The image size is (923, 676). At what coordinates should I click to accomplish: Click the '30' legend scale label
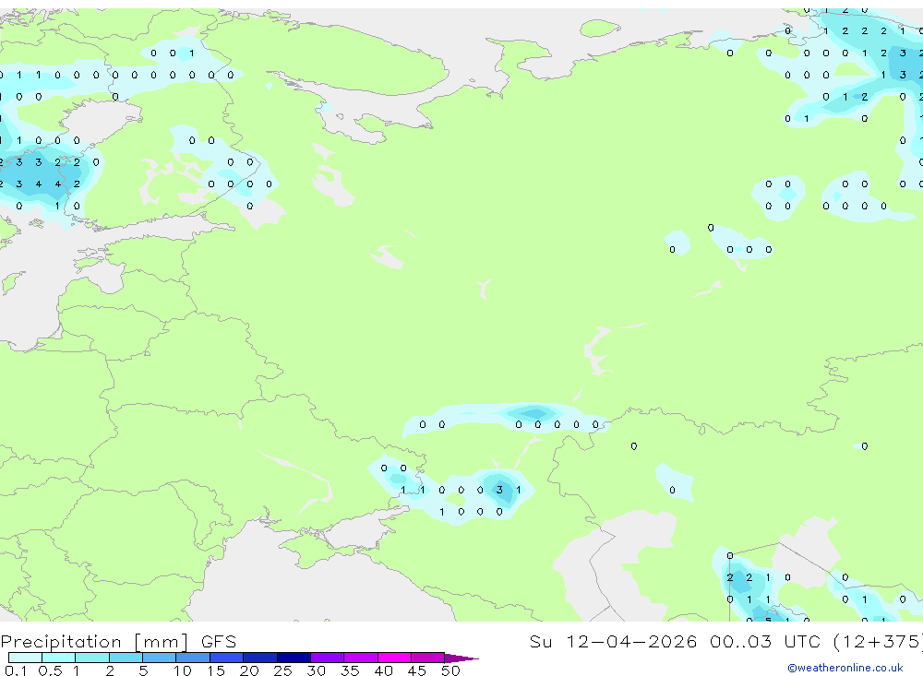coord(316,670)
